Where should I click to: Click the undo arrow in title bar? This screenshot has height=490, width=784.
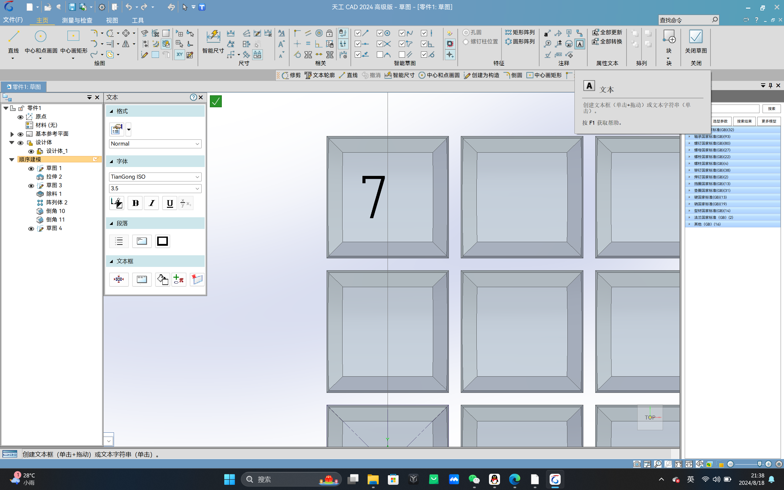[129, 7]
